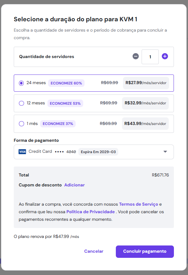Open the Credit Card 4040 selector

click(x=94, y=152)
